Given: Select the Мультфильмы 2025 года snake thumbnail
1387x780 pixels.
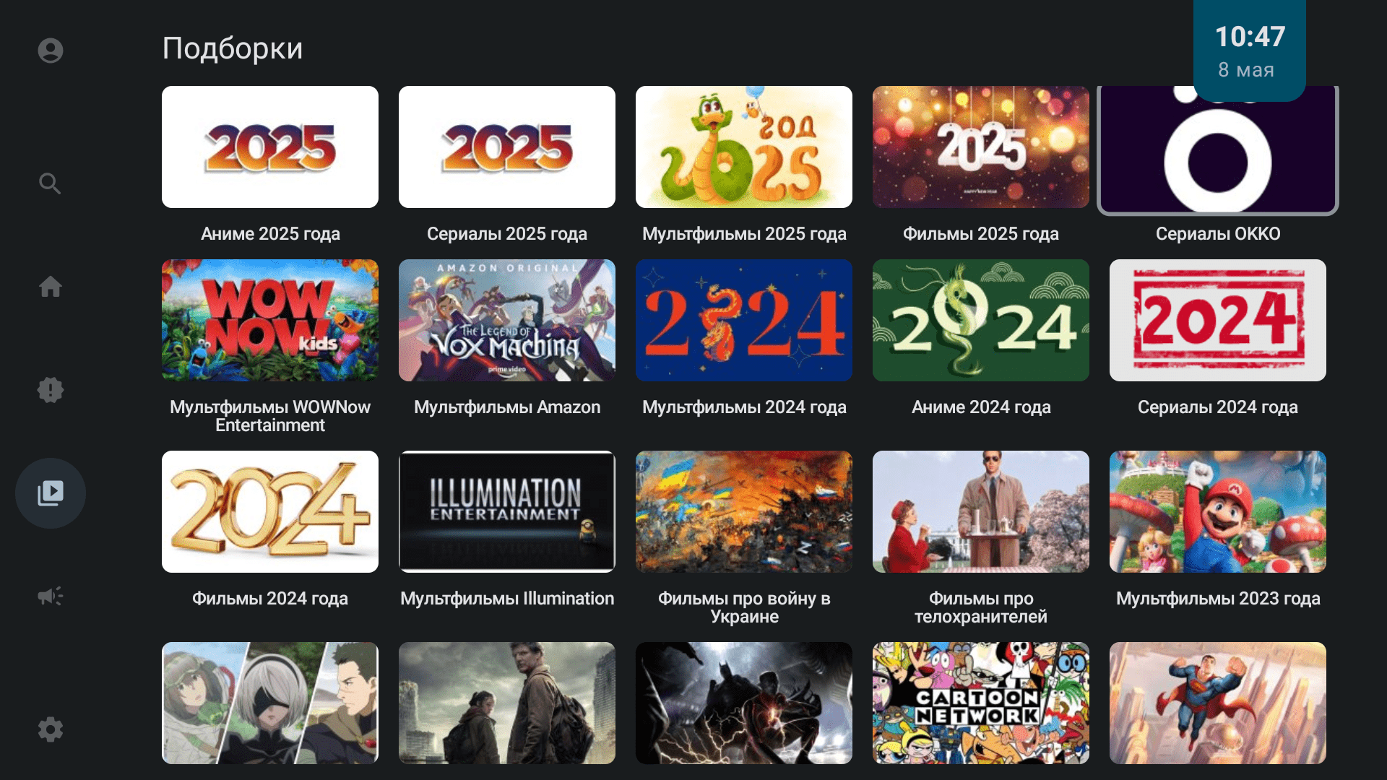Looking at the screenshot, I should click(x=744, y=147).
